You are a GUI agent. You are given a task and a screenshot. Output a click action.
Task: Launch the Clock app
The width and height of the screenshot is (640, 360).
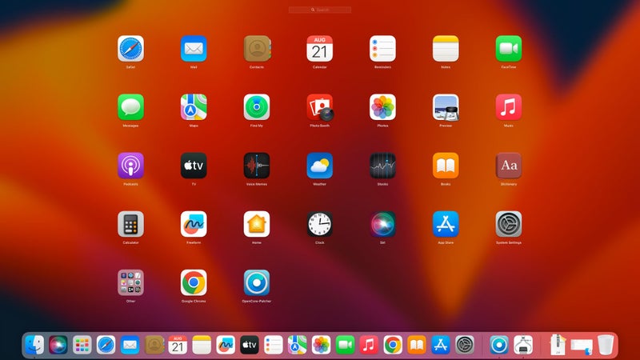319,224
